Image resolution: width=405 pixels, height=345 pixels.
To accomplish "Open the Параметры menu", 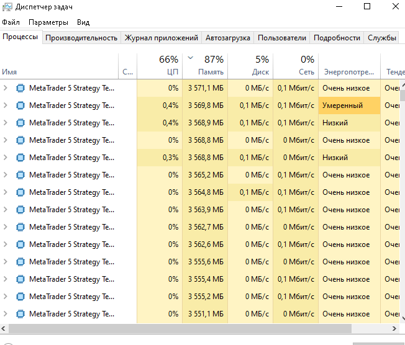I will [x=48, y=22].
